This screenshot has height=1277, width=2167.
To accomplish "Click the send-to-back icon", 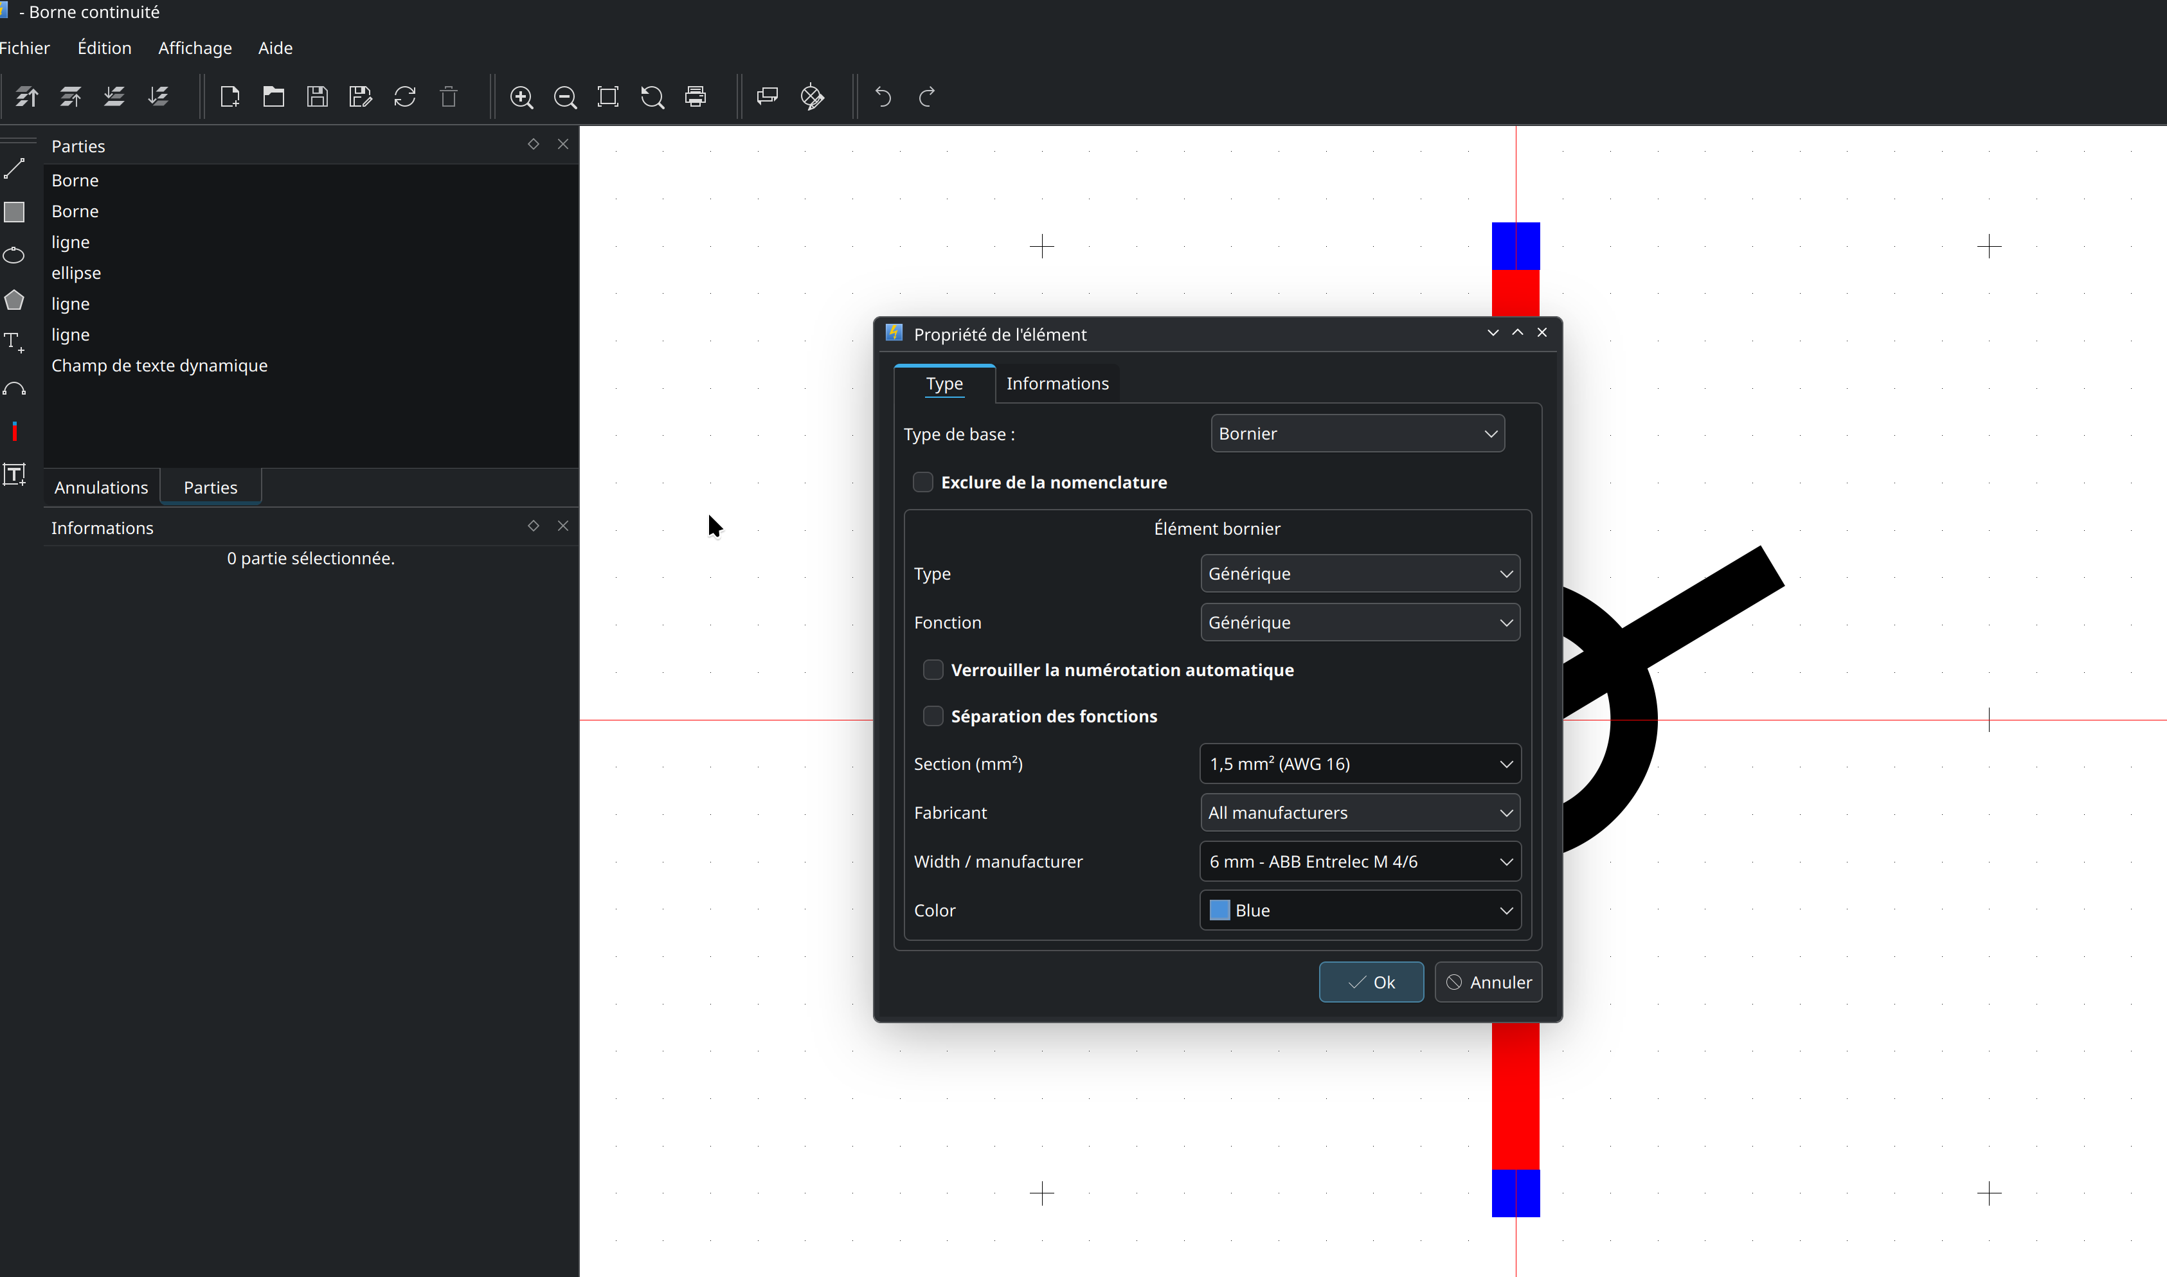I will tap(158, 96).
